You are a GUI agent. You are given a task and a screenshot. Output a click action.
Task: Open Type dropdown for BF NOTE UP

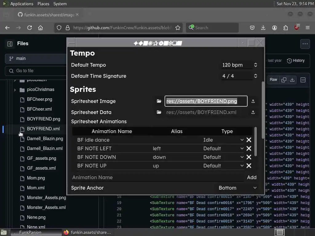click(x=223, y=166)
